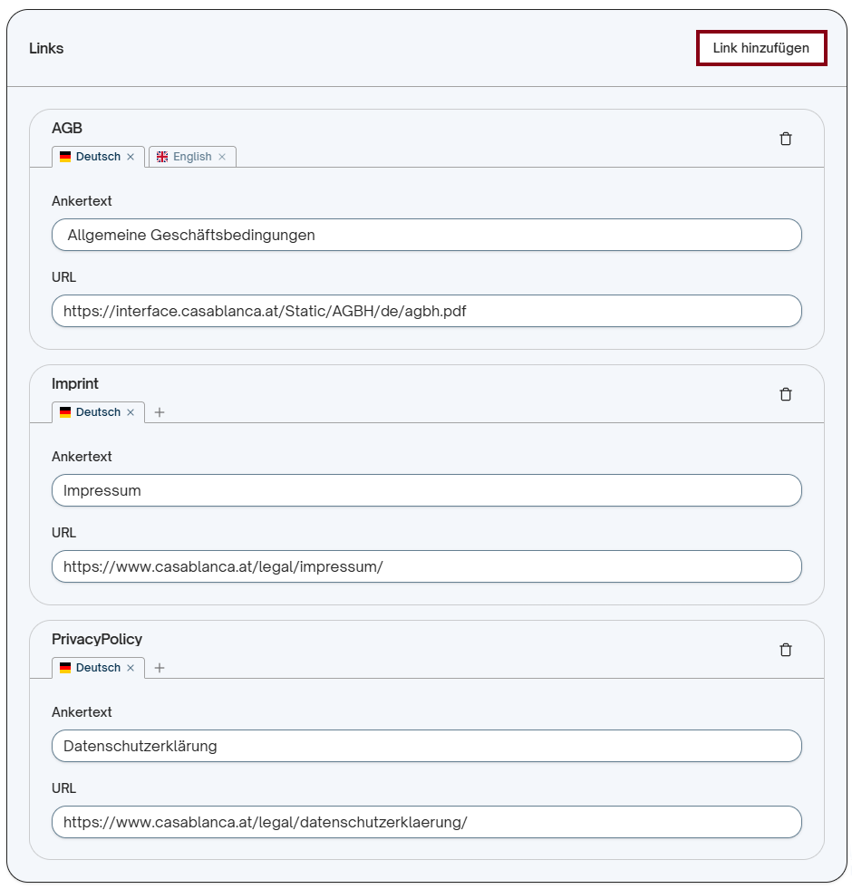Image resolution: width=852 pixels, height=889 pixels.
Task: Delete the PrivacyPolicy link entry
Action: coord(785,650)
